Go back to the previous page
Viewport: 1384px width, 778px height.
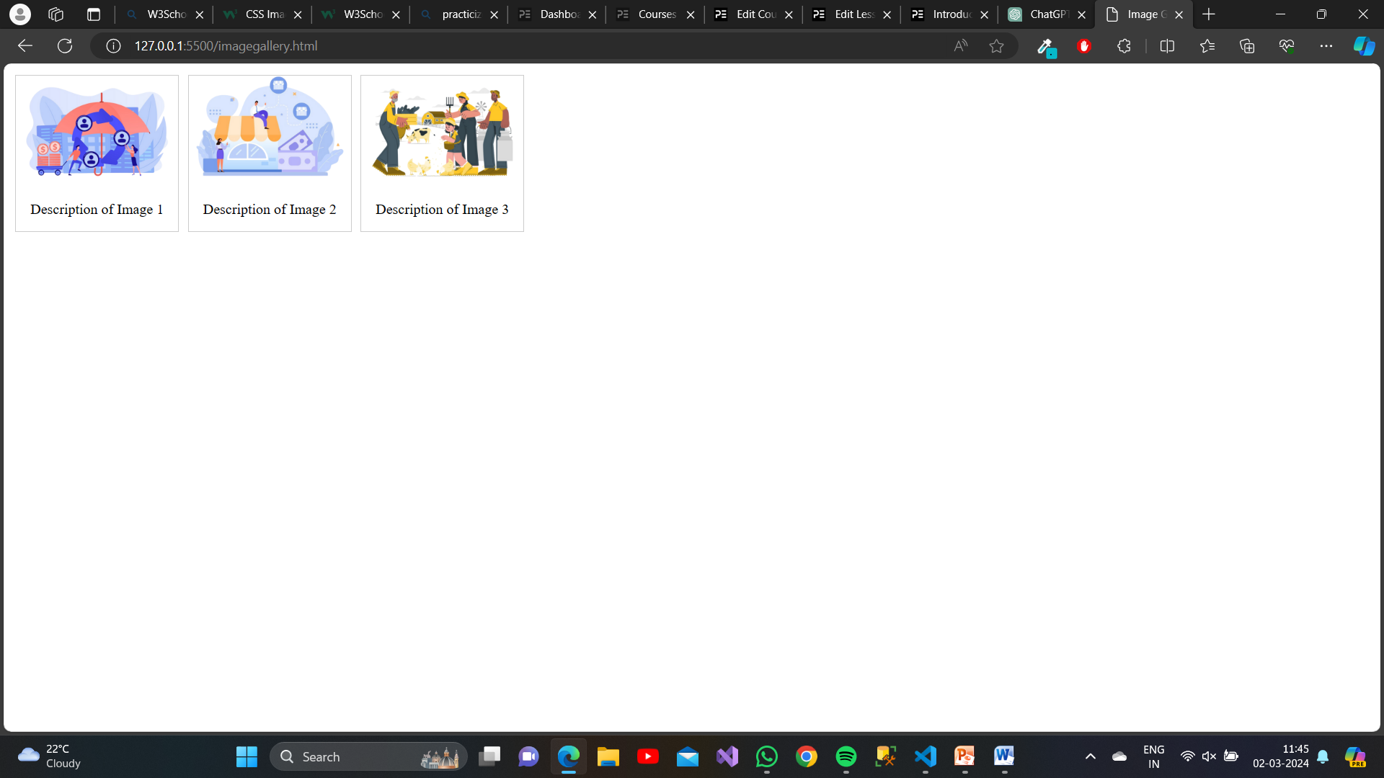[25, 45]
